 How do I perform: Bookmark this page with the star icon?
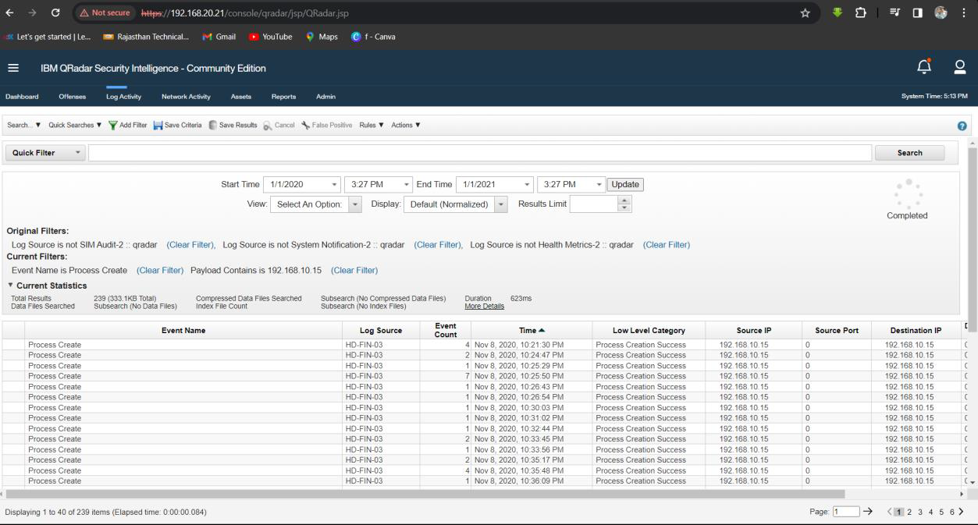click(805, 12)
